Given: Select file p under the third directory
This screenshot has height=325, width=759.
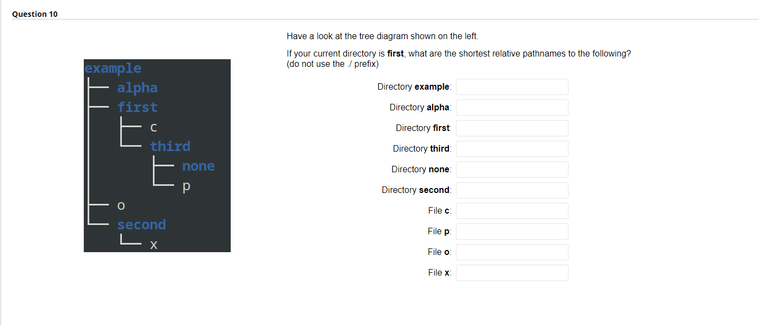Looking at the screenshot, I should pos(186,186).
